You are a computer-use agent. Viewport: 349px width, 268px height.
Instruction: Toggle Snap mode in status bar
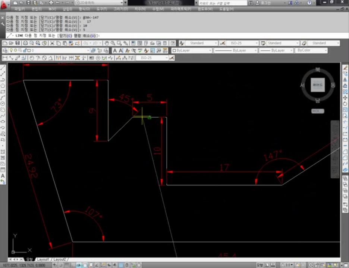[x=61, y=265]
